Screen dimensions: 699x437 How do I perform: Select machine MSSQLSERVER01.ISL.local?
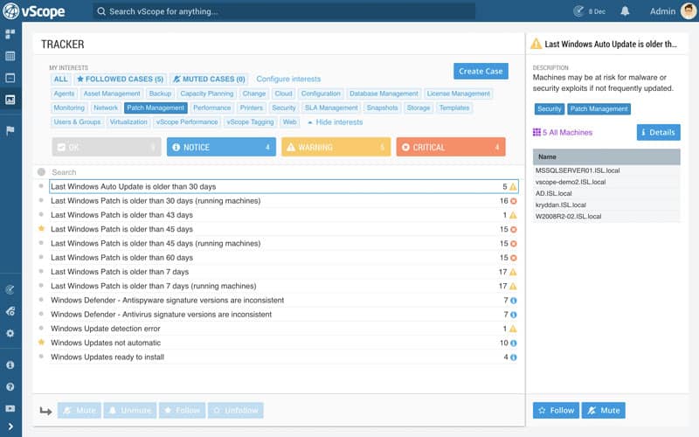click(x=606, y=170)
